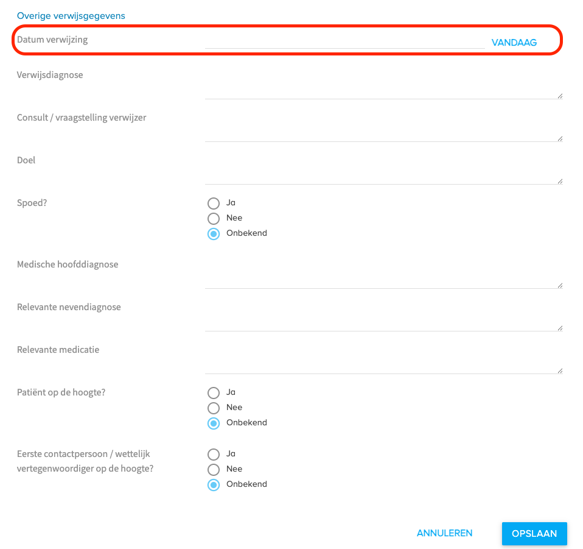Click the ANNULEREN button

point(444,533)
